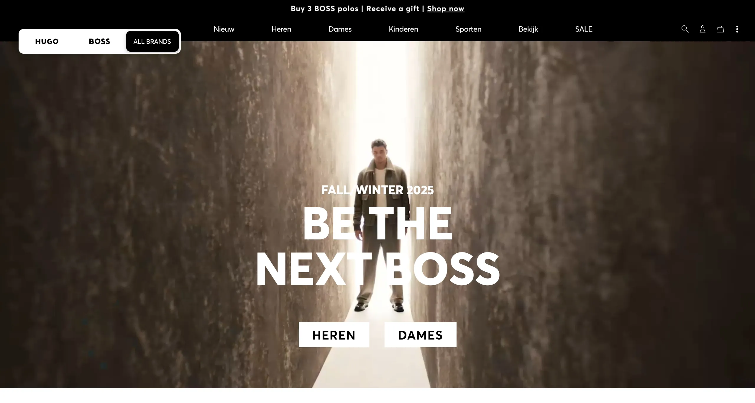Open the SALE menu item

(x=584, y=29)
